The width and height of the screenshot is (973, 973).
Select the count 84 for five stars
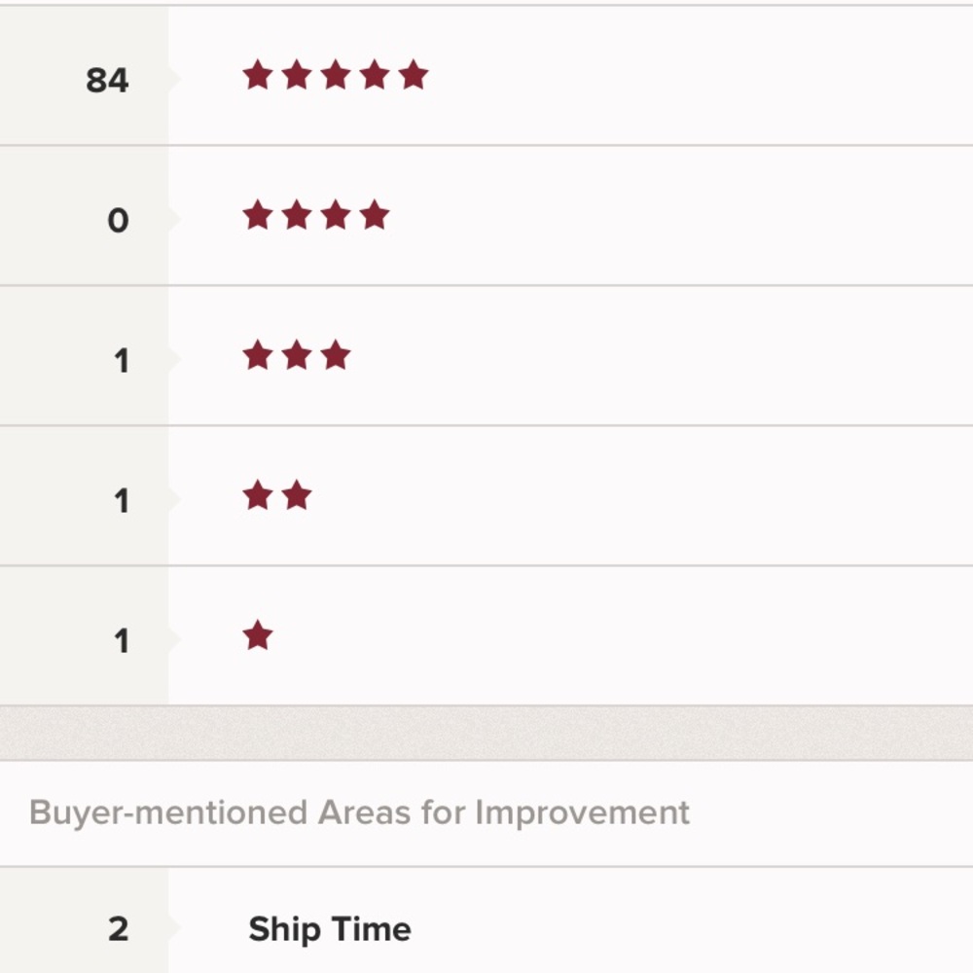[x=107, y=80]
